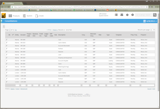This screenshot has width=160, height=109.
Task: Open the QuickBooks bookmark
Action: [x=78, y=10]
